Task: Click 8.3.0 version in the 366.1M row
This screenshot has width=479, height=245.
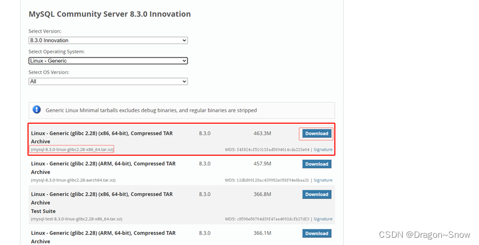Action: pos(205,233)
